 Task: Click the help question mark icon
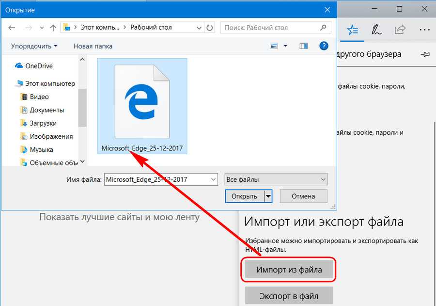point(324,46)
